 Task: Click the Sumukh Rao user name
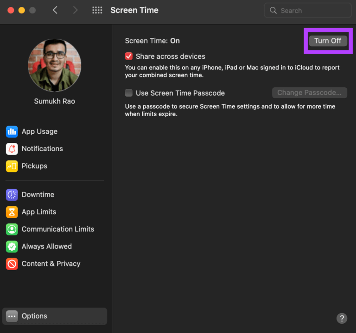[55, 101]
